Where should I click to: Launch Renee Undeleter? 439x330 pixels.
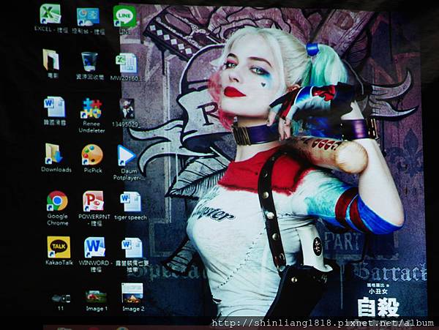[x=91, y=108]
